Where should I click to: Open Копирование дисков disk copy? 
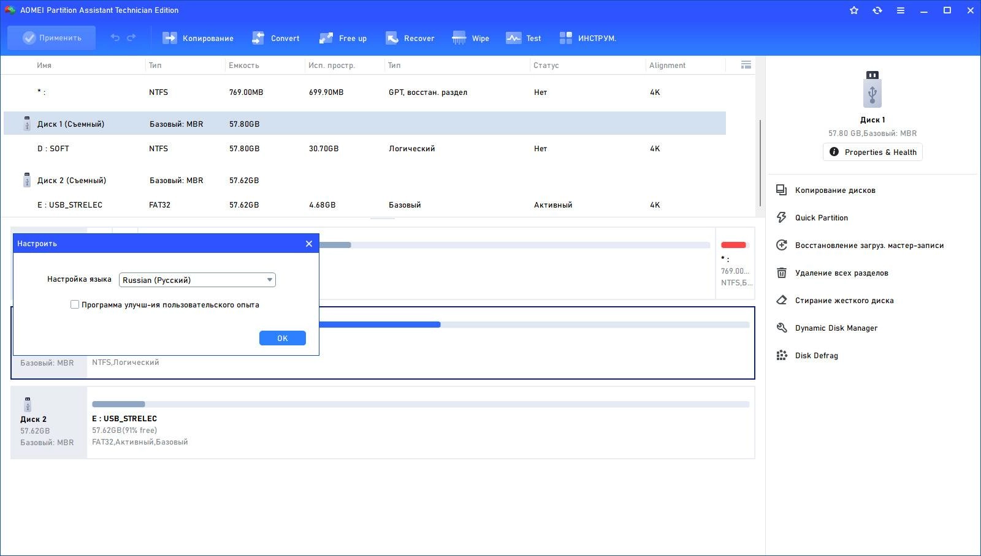click(835, 190)
